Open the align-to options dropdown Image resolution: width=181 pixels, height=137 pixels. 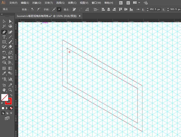pos(96,10)
